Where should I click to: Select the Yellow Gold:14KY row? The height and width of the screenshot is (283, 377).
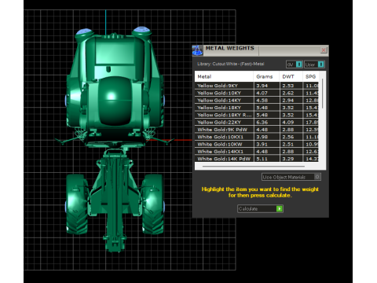tap(257, 101)
